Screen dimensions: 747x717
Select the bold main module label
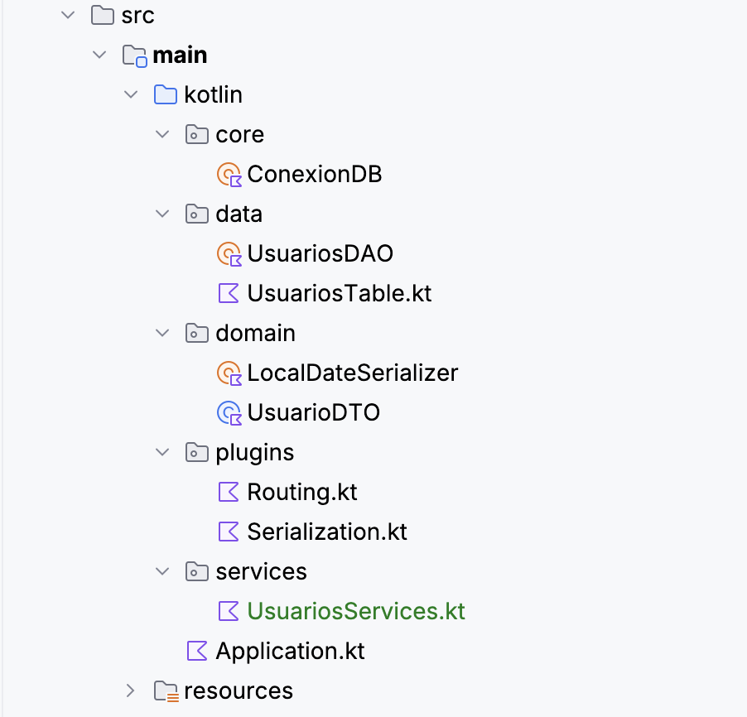click(x=180, y=55)
